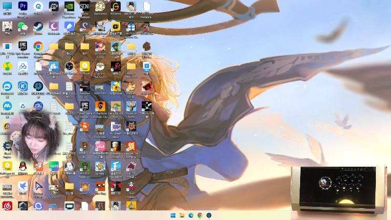Viewport: 391px width, 220px height.
Task: Launch the Just Shapes orange face icon
Action: 100,186
